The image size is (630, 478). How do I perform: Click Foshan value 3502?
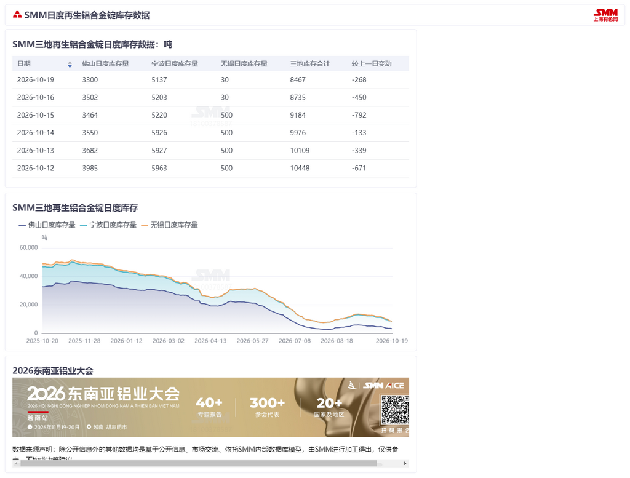click(x=90, y=98)
